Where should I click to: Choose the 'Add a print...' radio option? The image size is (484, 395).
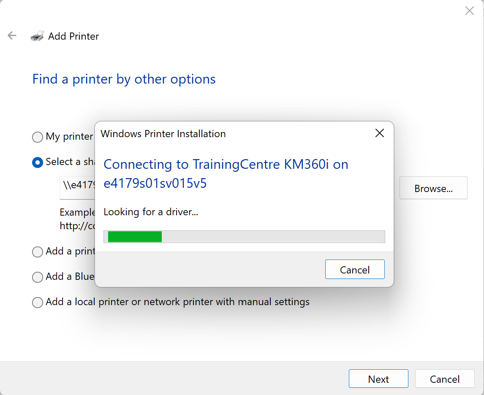pos(38,252)
